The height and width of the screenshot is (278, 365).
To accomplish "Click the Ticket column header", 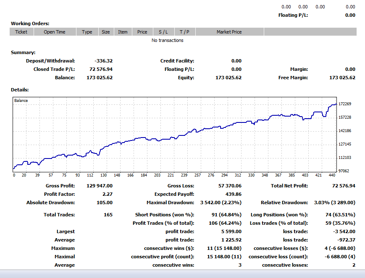I will (21, 32).
